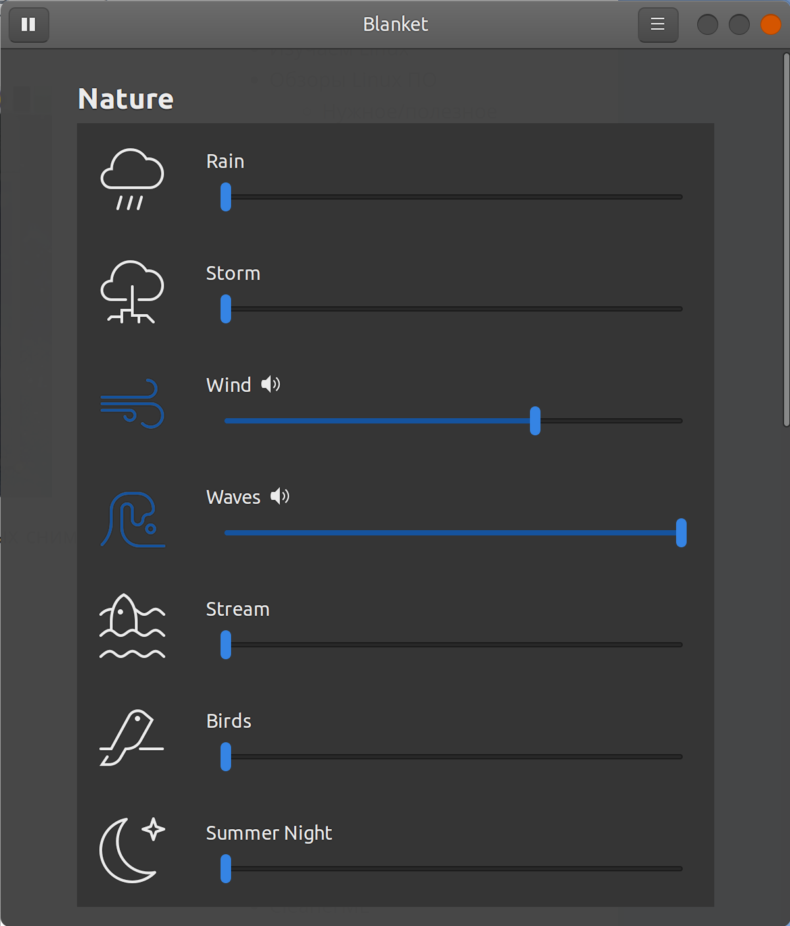Click the Storm lightning cloud icon
This screenshot has width=790, height=926.
[x=132, y=291]
